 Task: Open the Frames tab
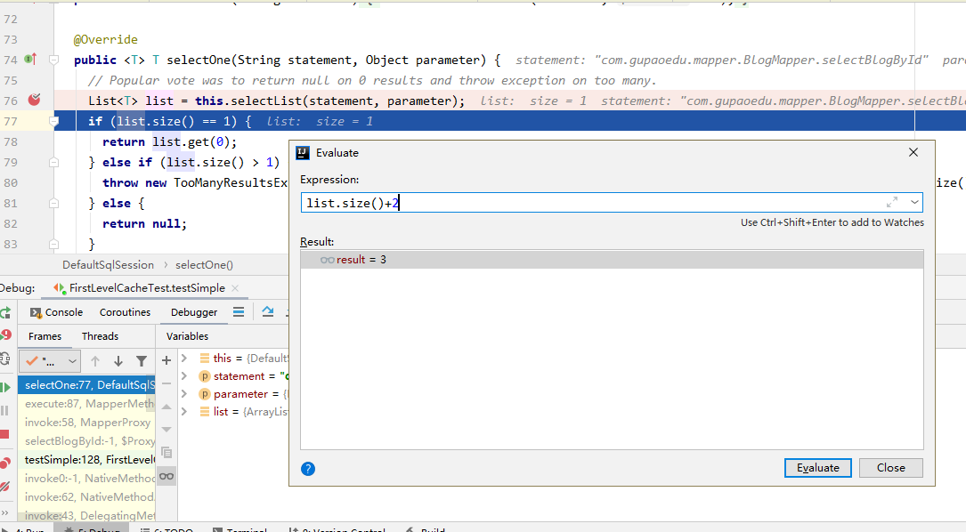point(45,336)
